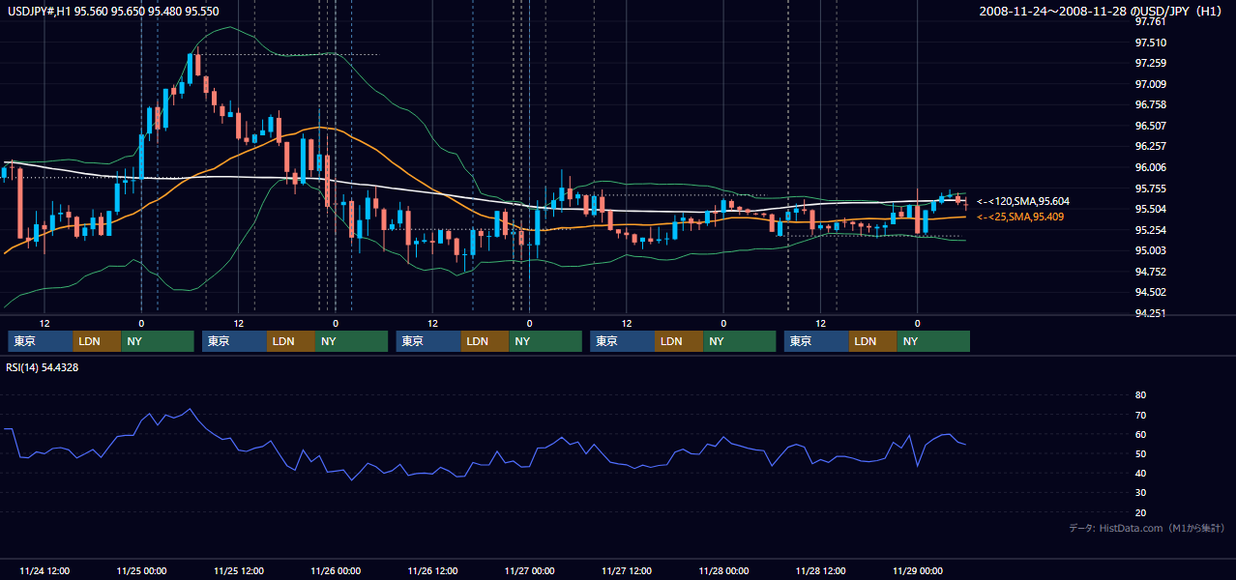Select the 11/28 00:00 date label

coord(723,570)
